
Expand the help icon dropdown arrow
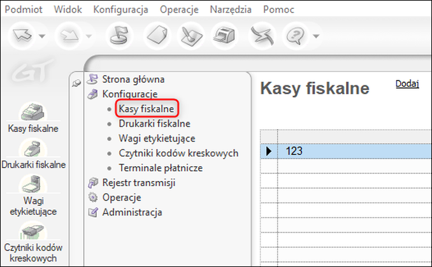(316, 36)
